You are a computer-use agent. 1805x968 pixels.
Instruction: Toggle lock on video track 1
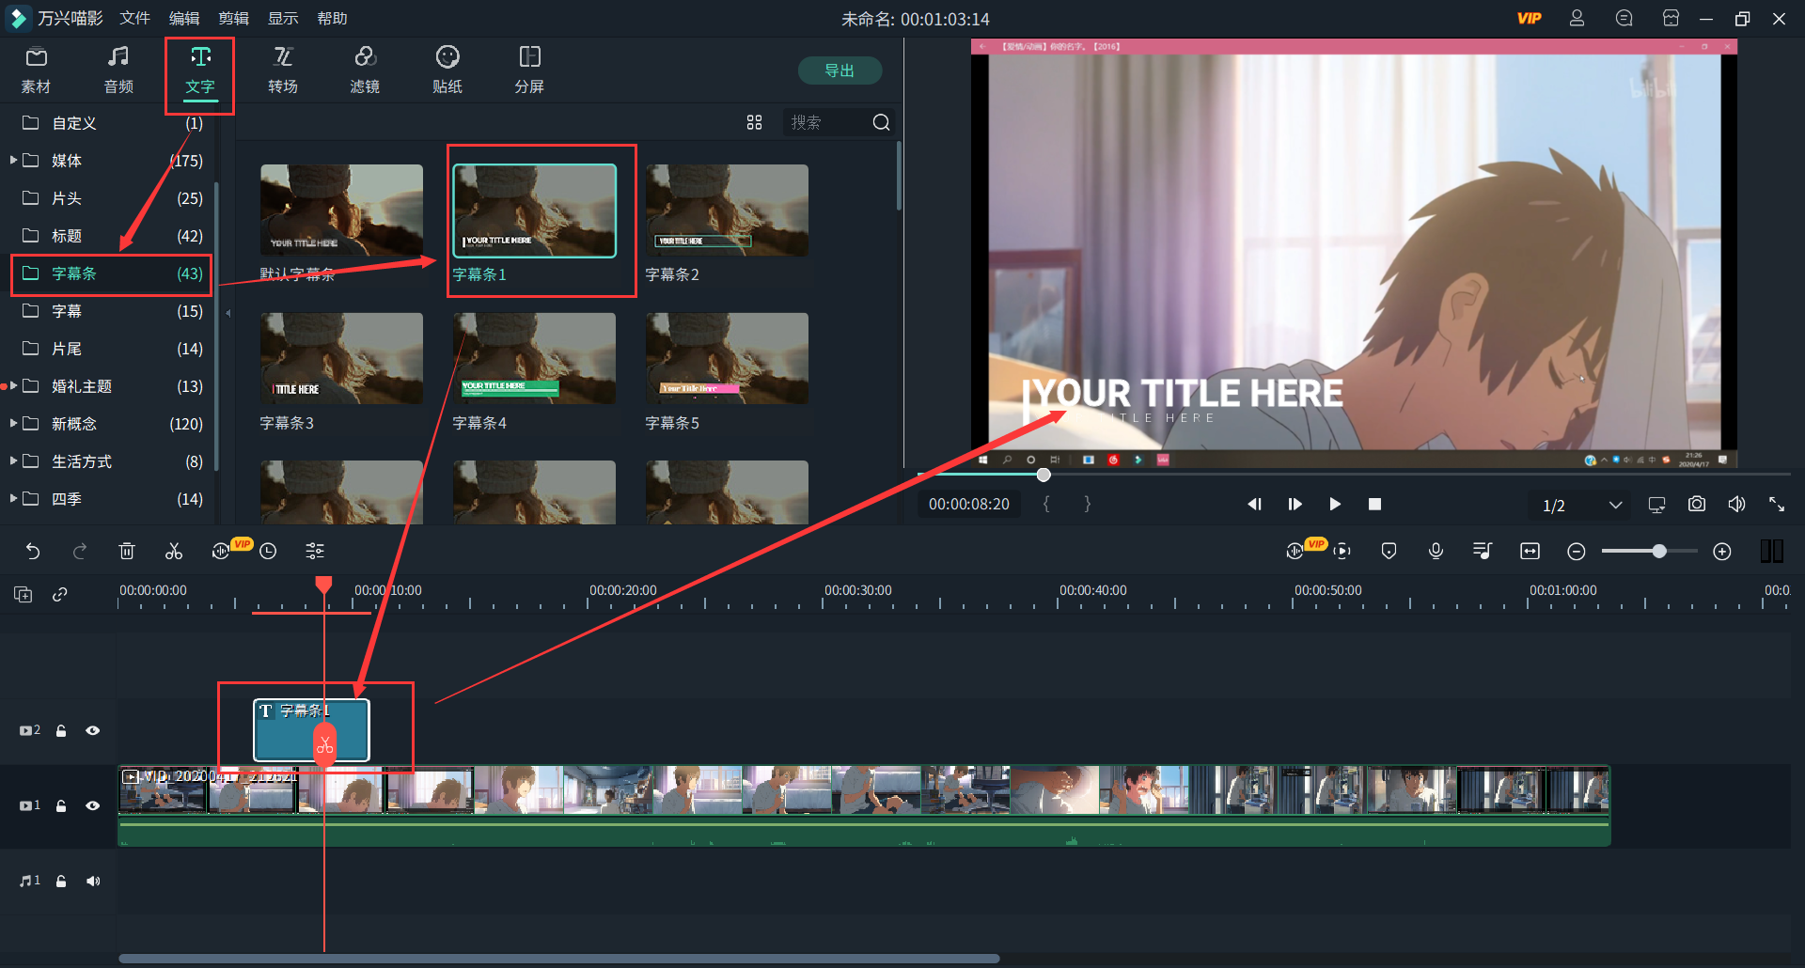pos(61,805)
